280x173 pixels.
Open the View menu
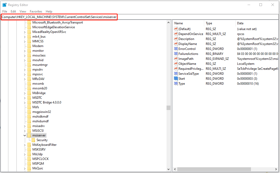click(x=23, y=11)
